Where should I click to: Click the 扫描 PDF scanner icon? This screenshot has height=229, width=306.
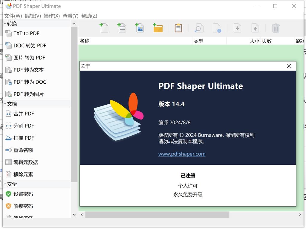[x=8, y=138]
